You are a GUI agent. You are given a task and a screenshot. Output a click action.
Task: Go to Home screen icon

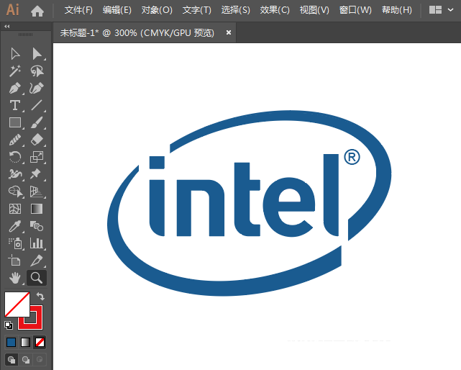pyautogui.click(x=37, y=11)
